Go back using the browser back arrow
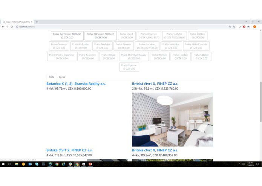 click(3, 27)
